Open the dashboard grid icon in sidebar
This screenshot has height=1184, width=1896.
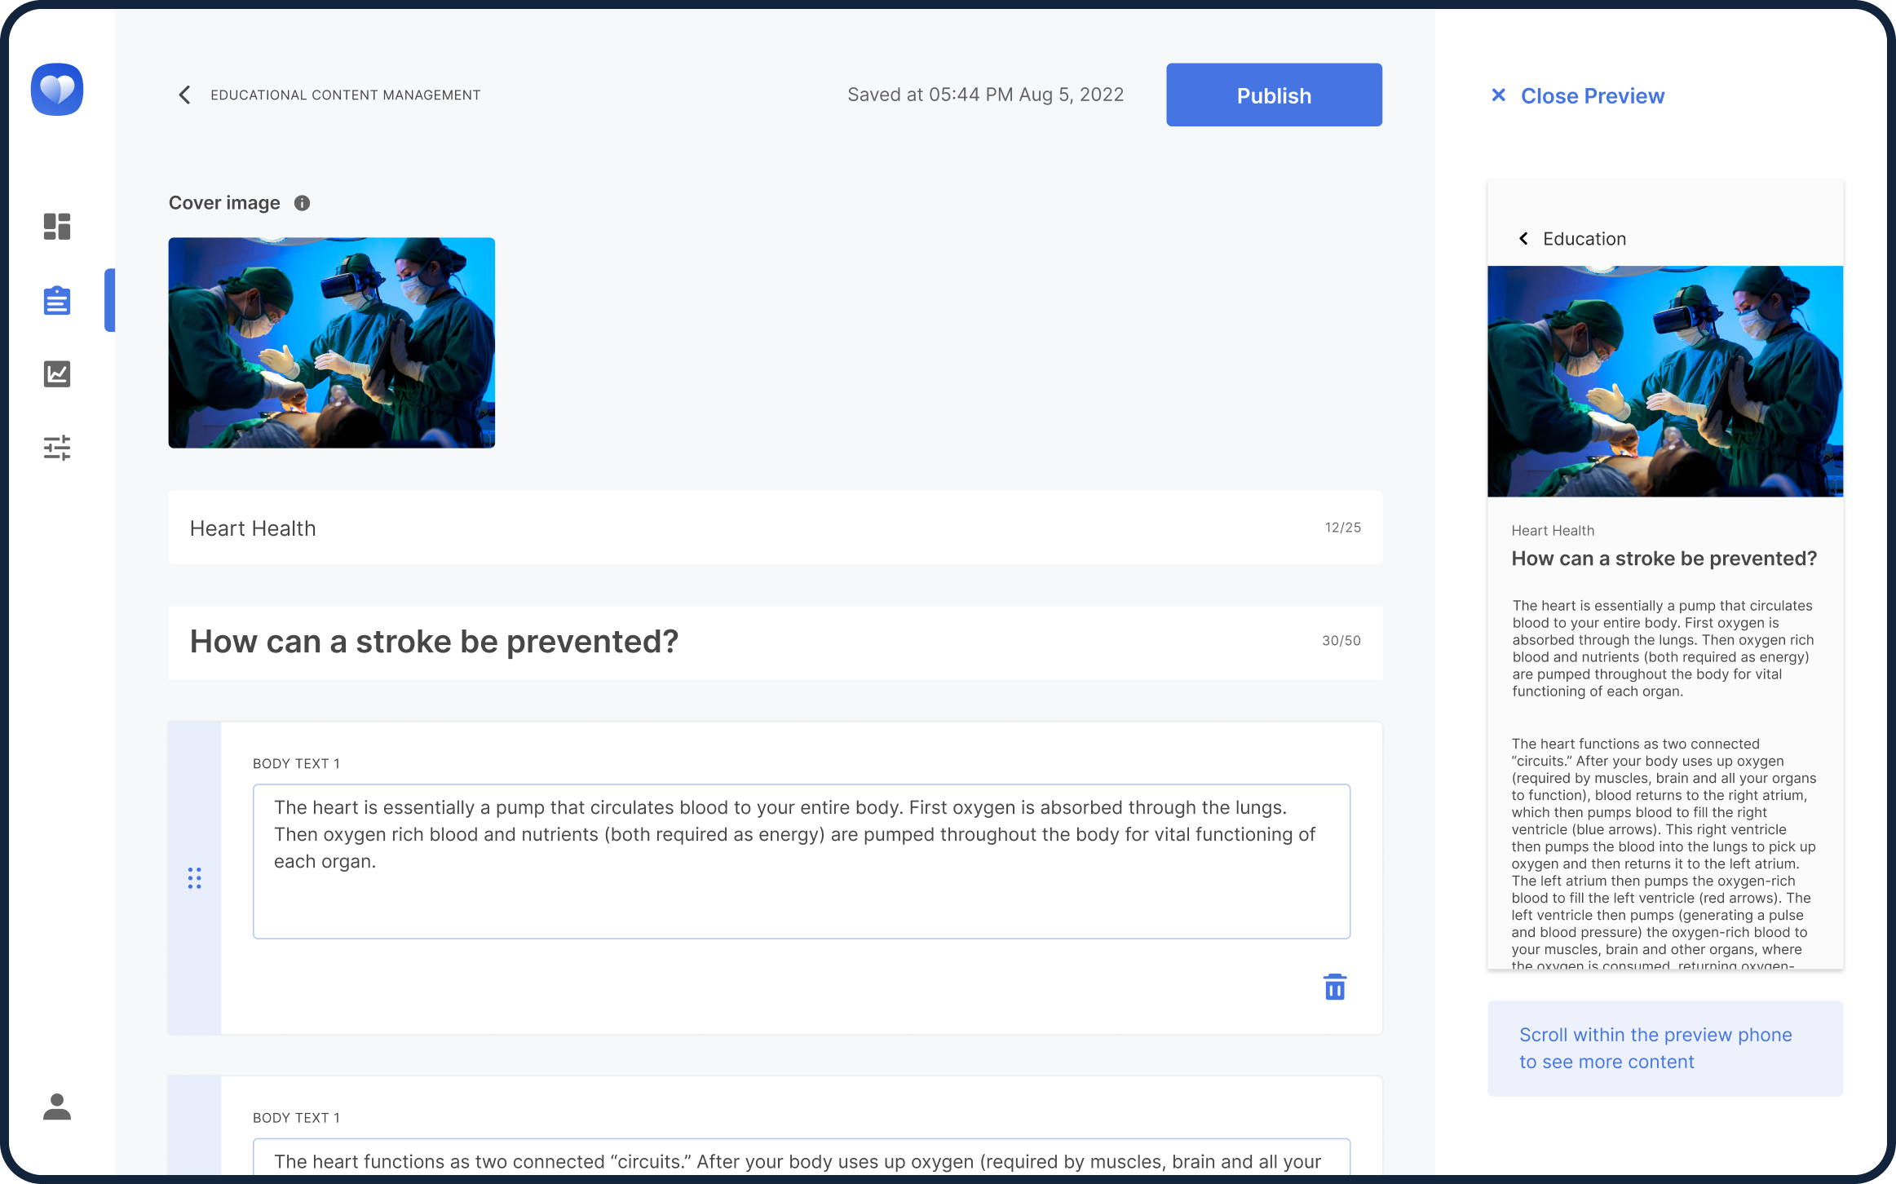coord(57,226)
